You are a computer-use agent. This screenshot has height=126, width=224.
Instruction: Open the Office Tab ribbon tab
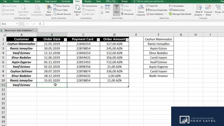pyautogui.click(x=111, y=1)
